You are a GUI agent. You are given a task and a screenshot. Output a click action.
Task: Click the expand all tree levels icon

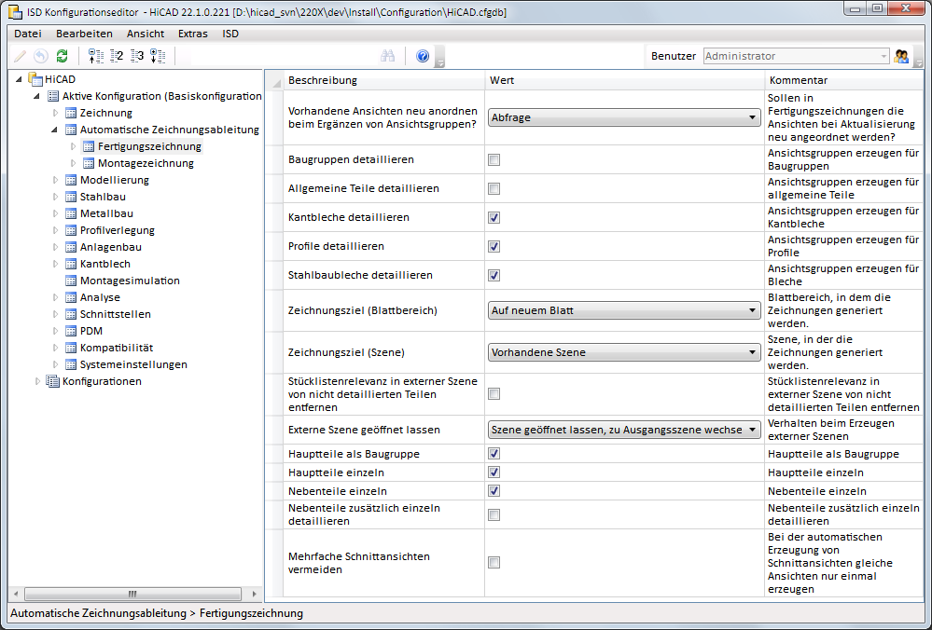(x=158, y=56)
